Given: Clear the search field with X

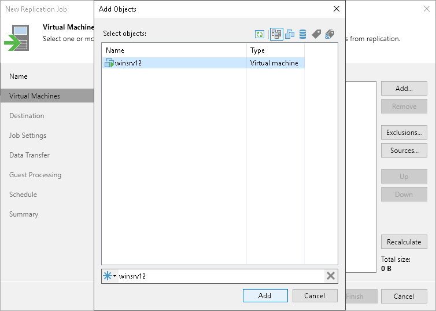Looking at the screenshot, I should 331,276.
